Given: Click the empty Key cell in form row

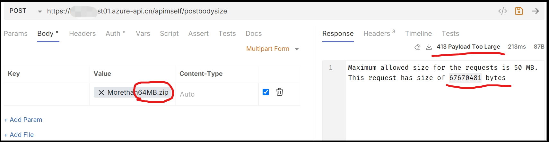Looking at the screenshot, I should [47, 94].
